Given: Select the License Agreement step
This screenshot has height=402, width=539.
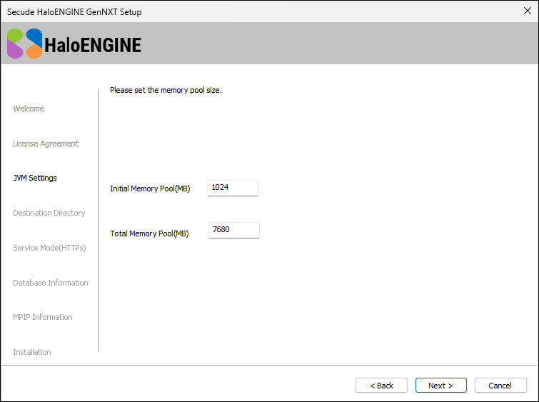Looking at the screenshot, I should tap(46, 144).
